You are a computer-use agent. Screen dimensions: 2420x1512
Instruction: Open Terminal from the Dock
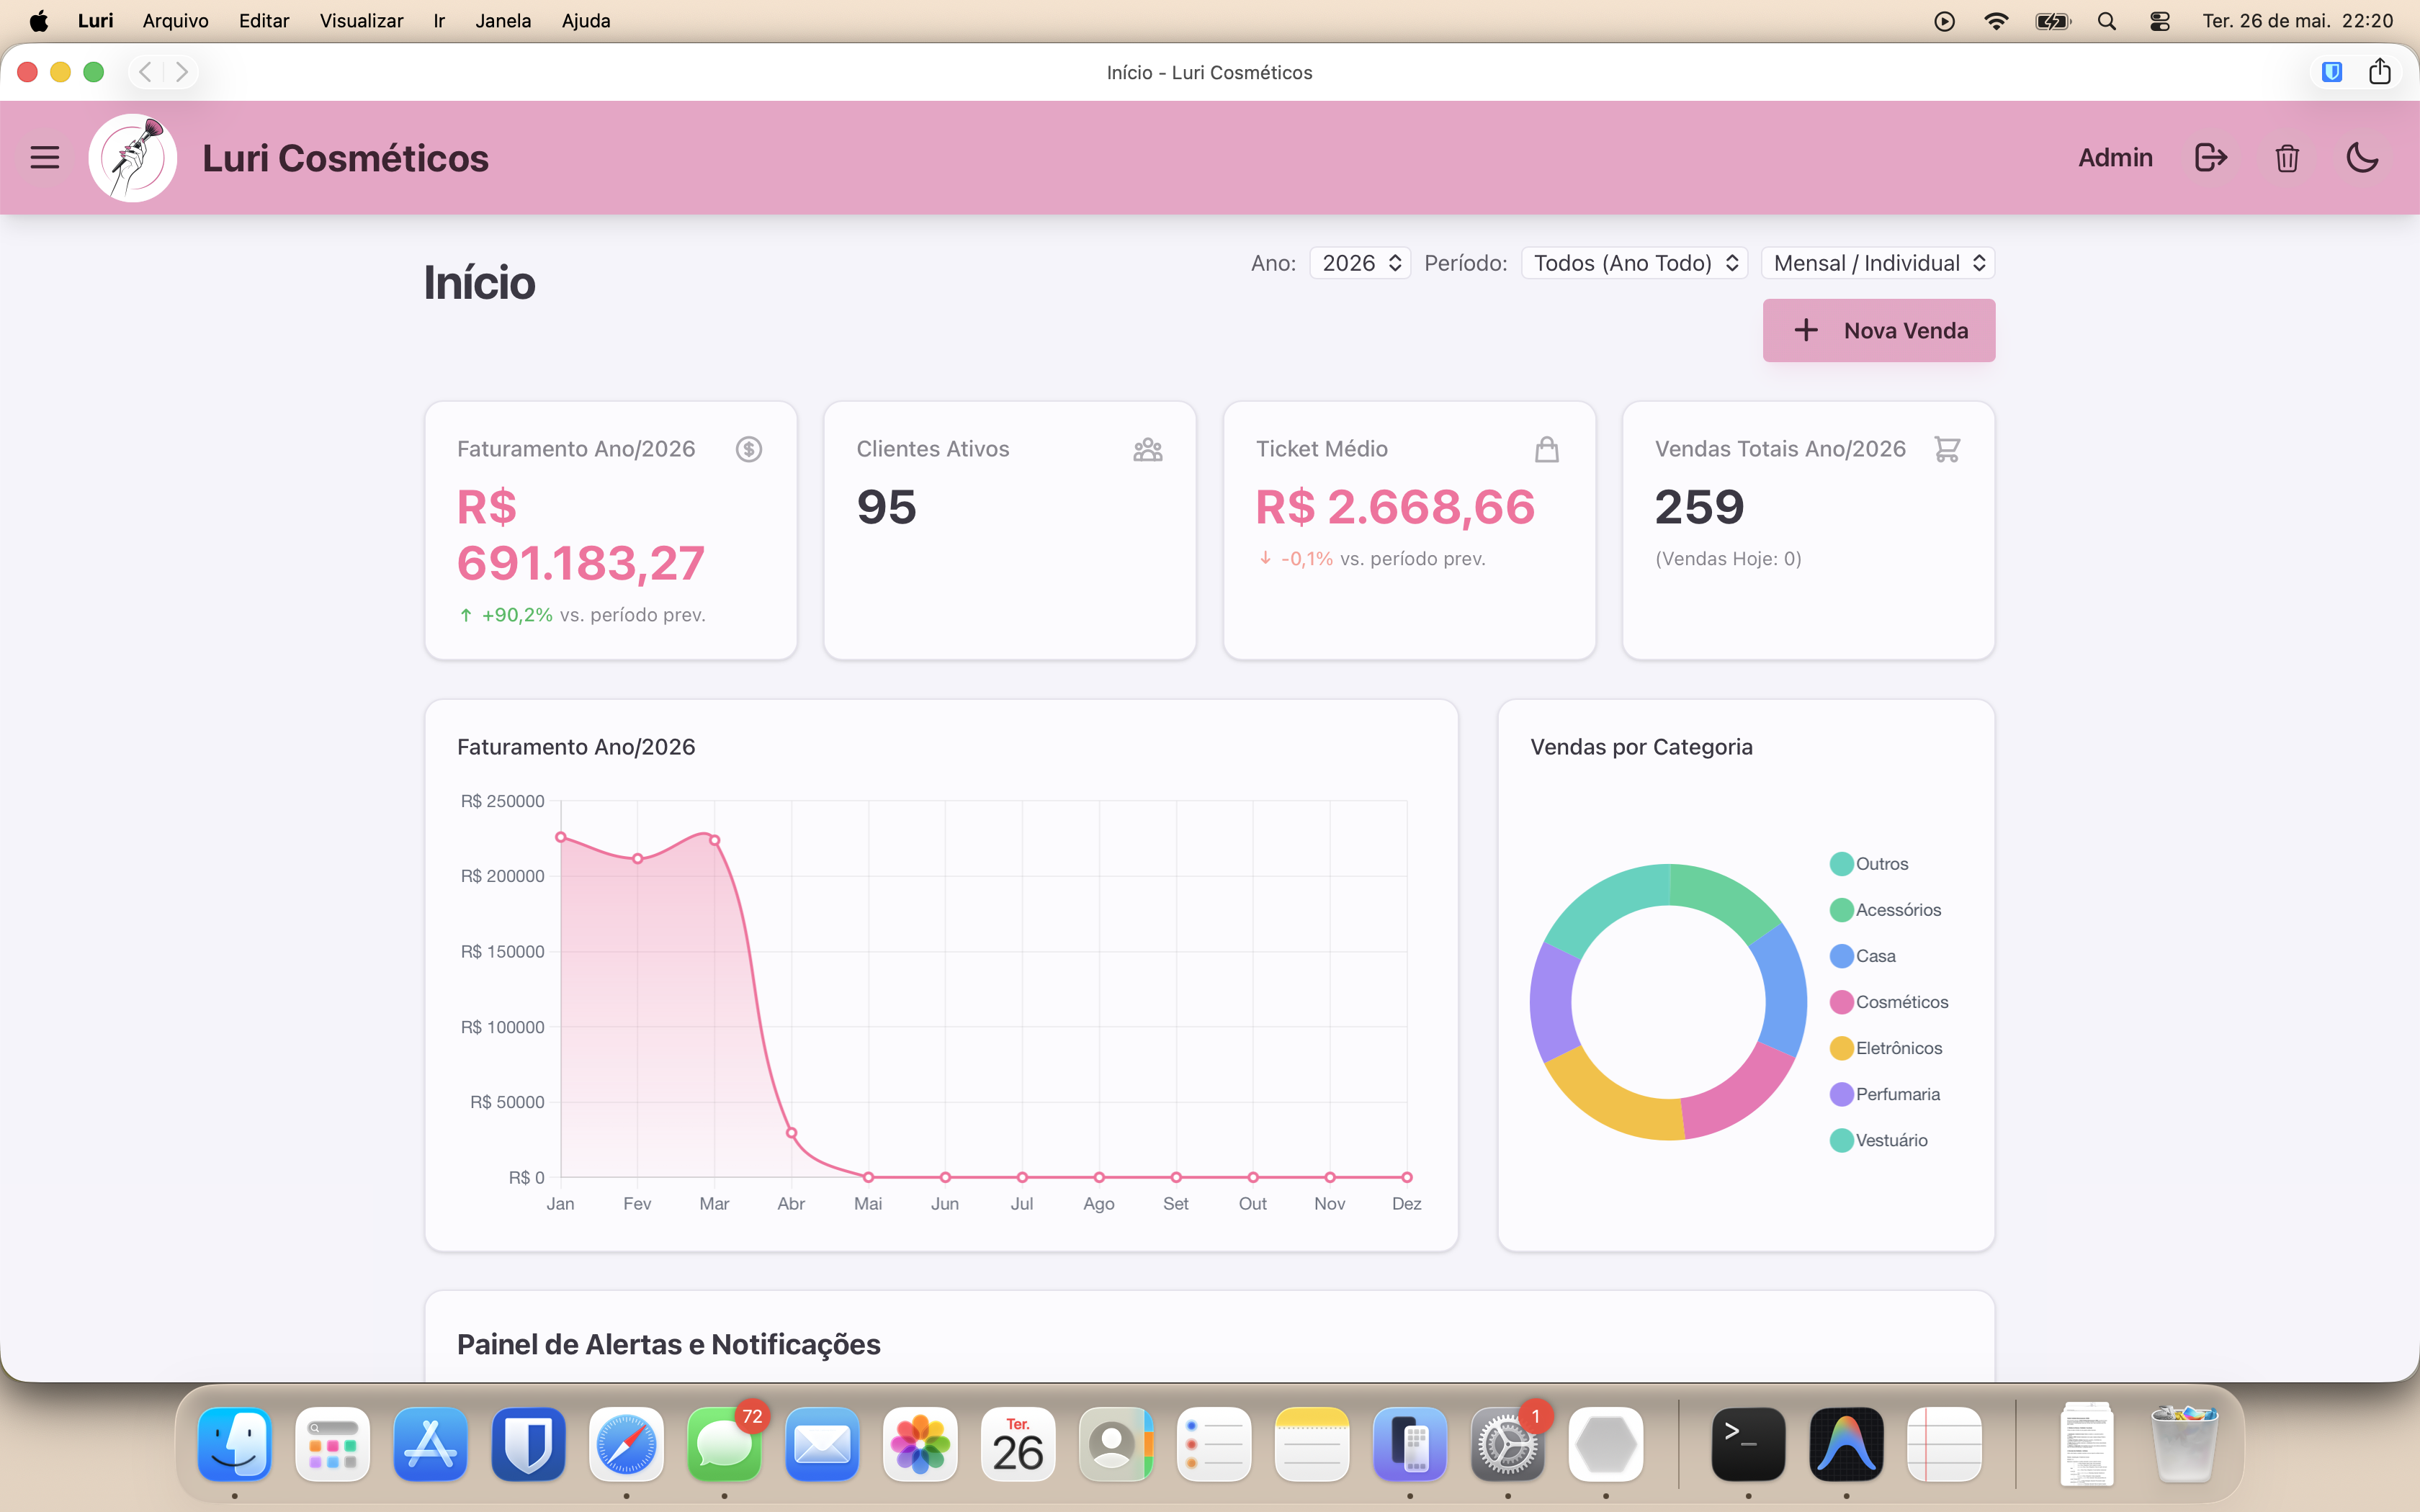[x=1748, y=1444]
